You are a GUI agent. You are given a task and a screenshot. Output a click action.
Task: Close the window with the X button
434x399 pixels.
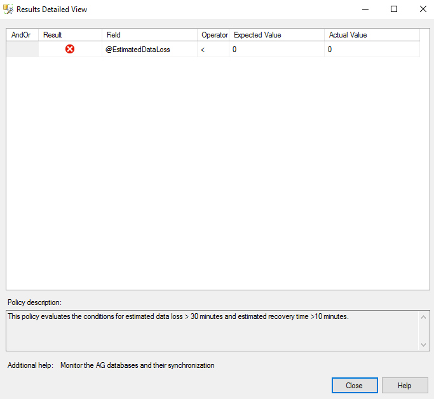coord(423,9)
